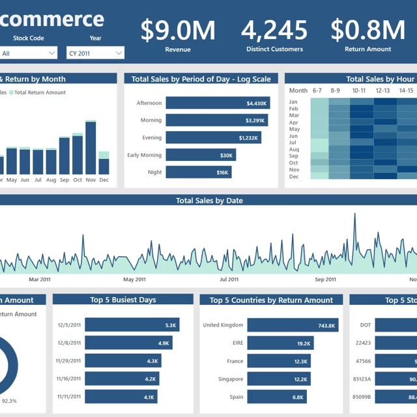This screenshot has width=417, height=417.
Task: Click the Jul row label in heatmap
Action: pos(293,142)
